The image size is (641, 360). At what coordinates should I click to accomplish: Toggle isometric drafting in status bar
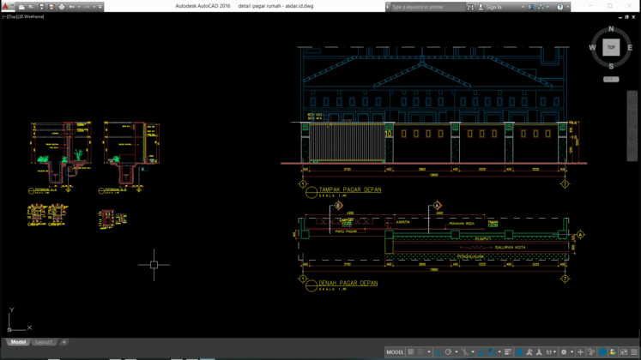[465, 351]
